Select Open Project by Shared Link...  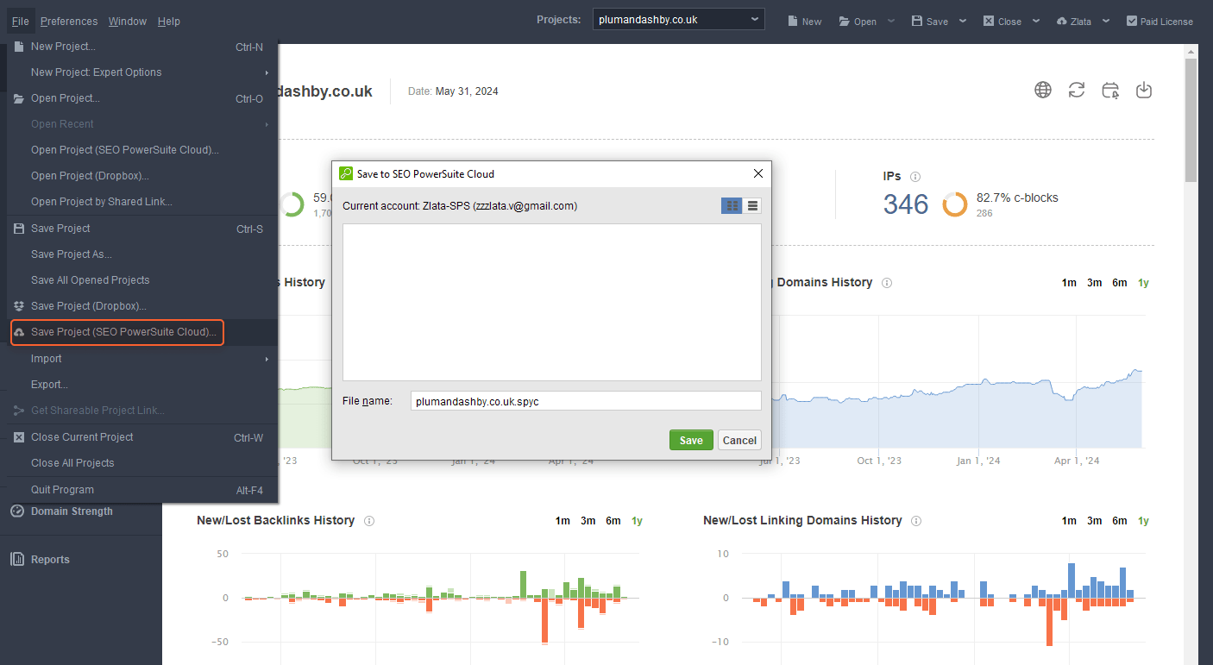click(142, 202)
